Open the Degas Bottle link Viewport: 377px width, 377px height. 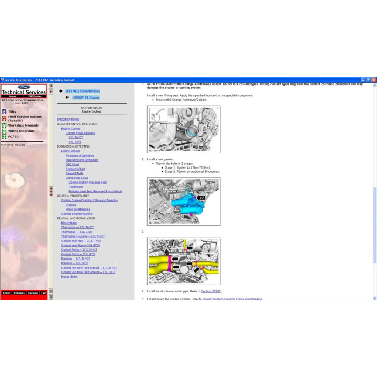click(x=69, y=277)
